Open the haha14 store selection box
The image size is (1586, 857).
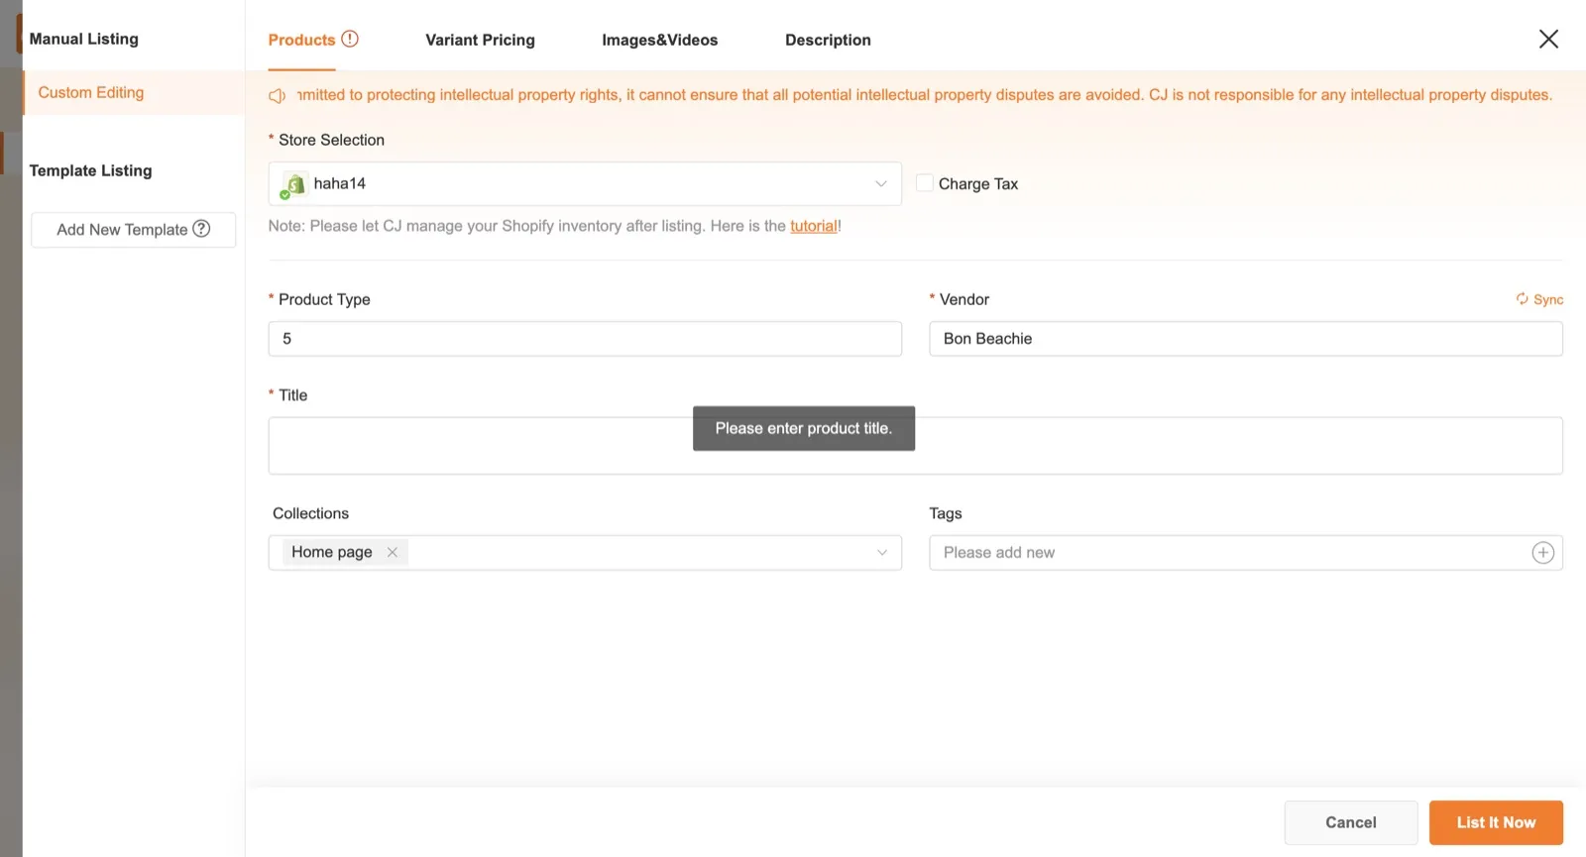(585, 184)
